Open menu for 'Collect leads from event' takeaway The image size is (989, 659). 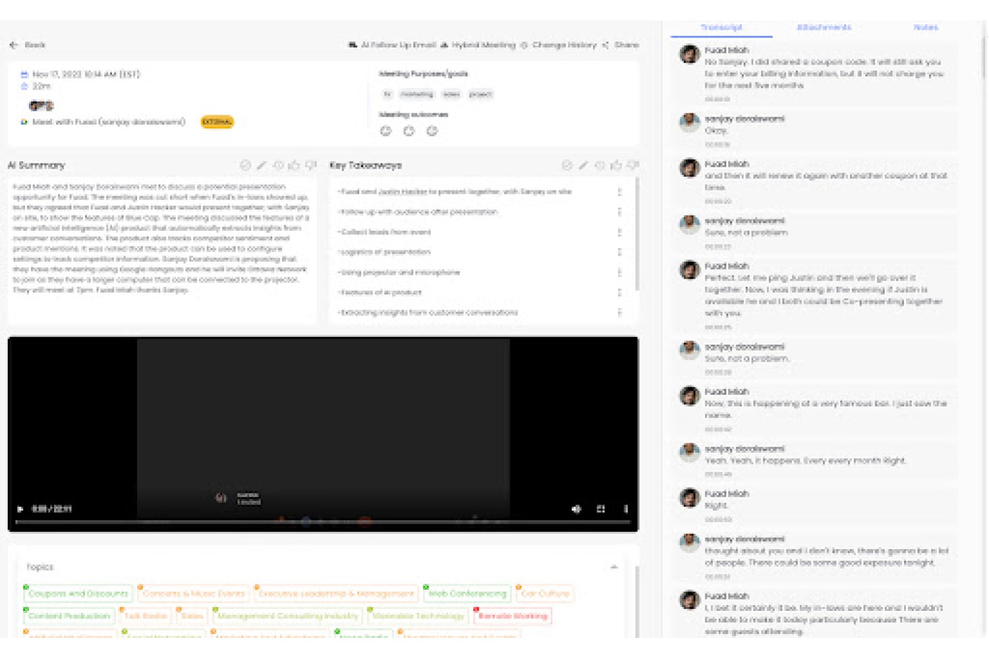click(619, 232)
